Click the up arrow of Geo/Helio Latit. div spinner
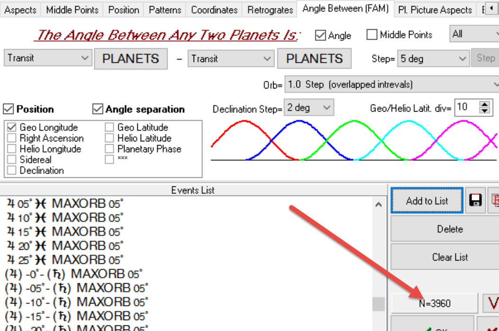The width and height of the screenshot is (499, 331). click(x=484, y=105)
